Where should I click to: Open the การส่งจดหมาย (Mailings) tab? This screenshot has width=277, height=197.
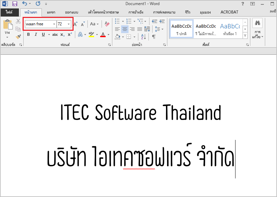click(x=164, y=12)
